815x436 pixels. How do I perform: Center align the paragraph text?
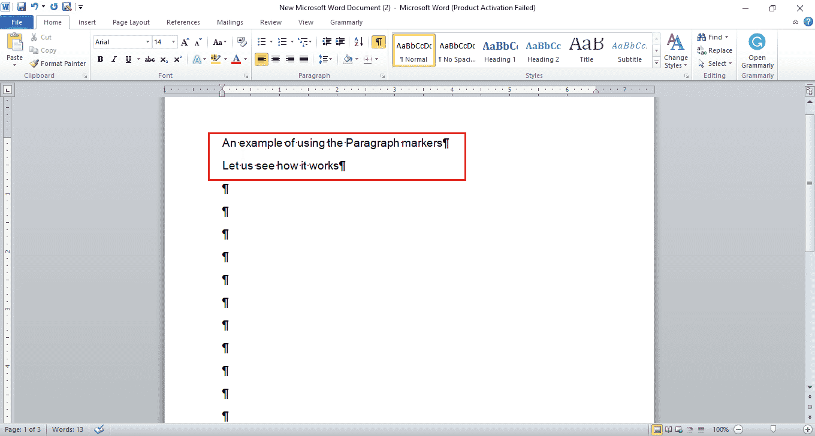[276, 59]
